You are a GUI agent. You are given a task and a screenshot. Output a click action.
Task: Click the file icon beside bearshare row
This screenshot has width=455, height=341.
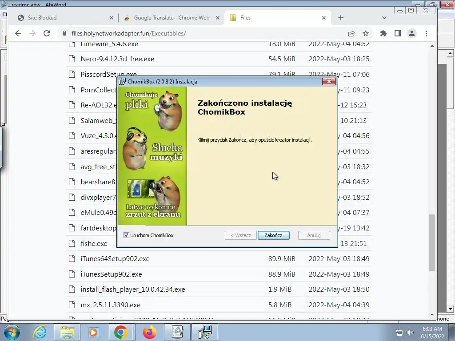(x=72, y=182)
